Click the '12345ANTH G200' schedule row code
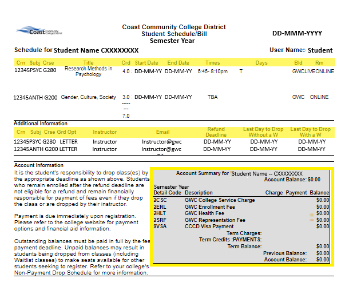This screenshot has width=349, height=294. pyautogui.click(x=35, y=98)
